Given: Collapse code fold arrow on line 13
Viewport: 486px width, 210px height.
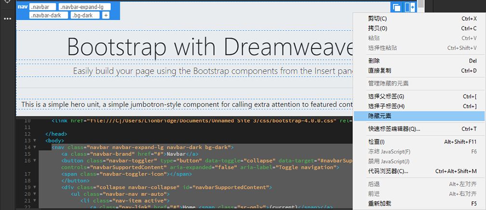Looking at the screenshot, I should [x=34, y=141].
